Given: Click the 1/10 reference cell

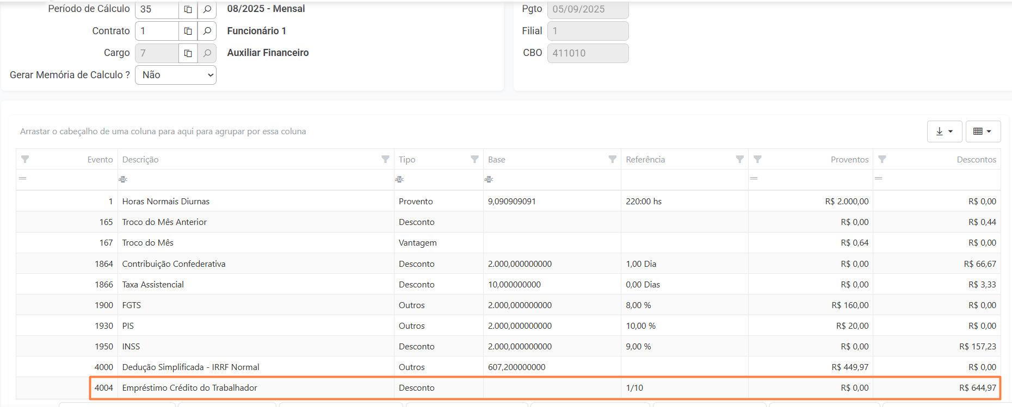Looking at the screenshot, I should click(x=684, y=387).
